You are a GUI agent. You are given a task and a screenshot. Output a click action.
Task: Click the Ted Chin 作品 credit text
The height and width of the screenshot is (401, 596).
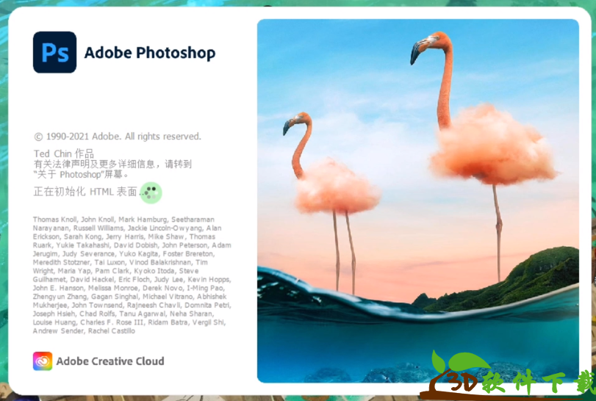point(63,153)
